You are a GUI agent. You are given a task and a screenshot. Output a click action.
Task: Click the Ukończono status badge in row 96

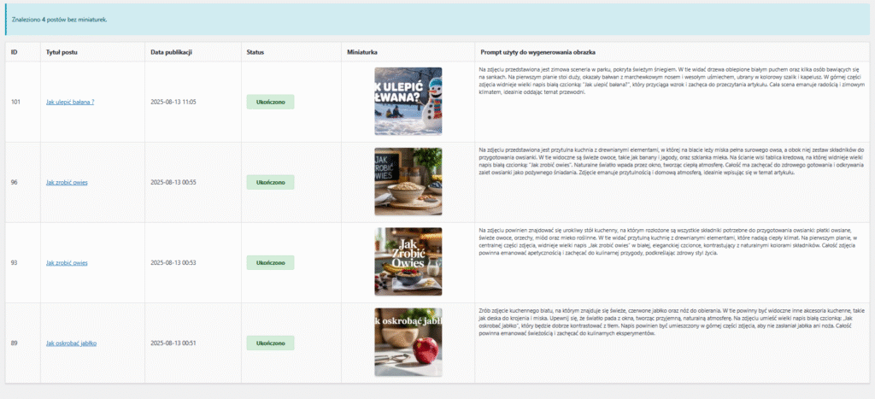point(270,182)
